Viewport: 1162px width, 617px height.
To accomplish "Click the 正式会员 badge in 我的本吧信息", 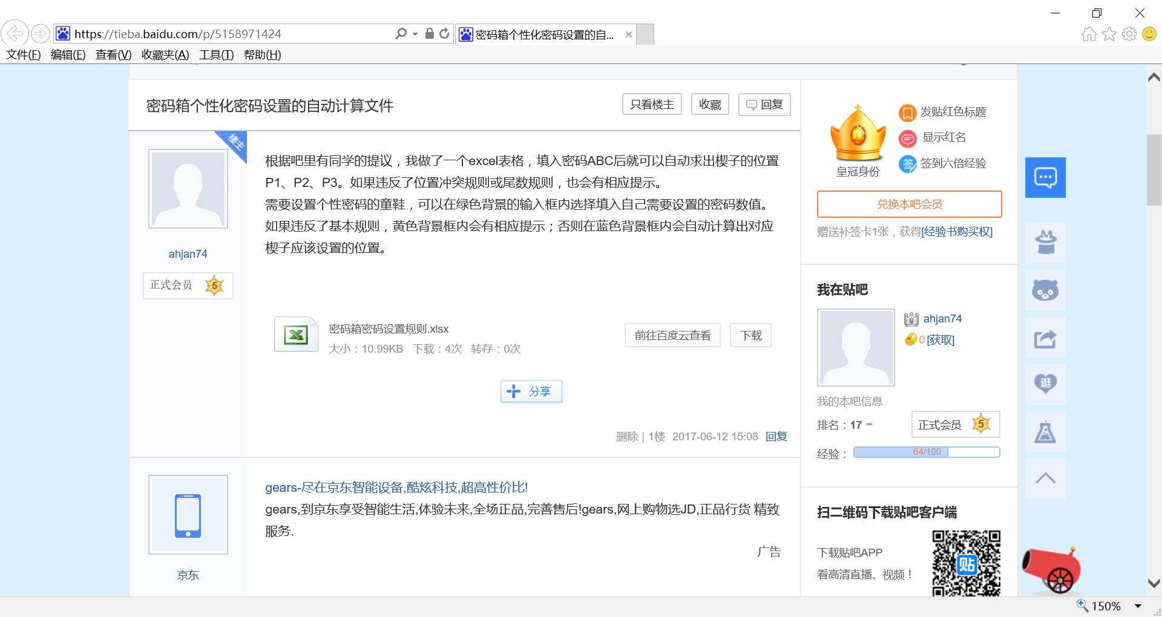I will [956, 425].
